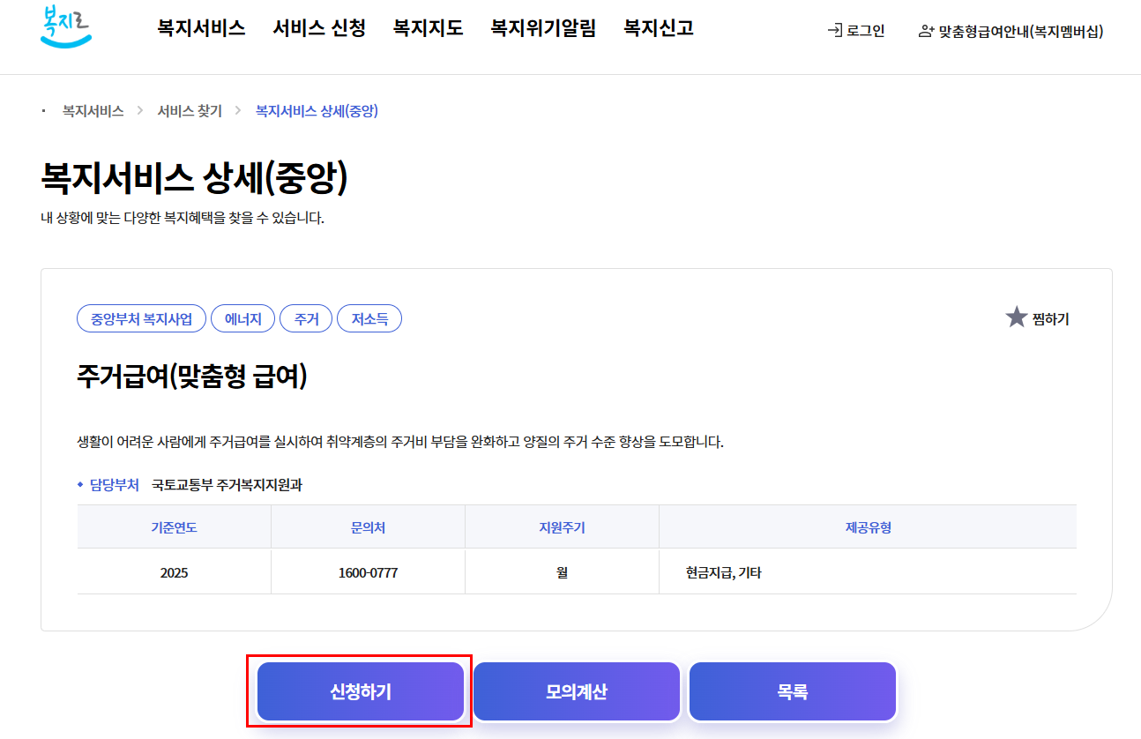Open 맞춤형급여안내(복지멤버십) link
1141x739 pixels.
pyautogui.click(x=1021, y=31)
